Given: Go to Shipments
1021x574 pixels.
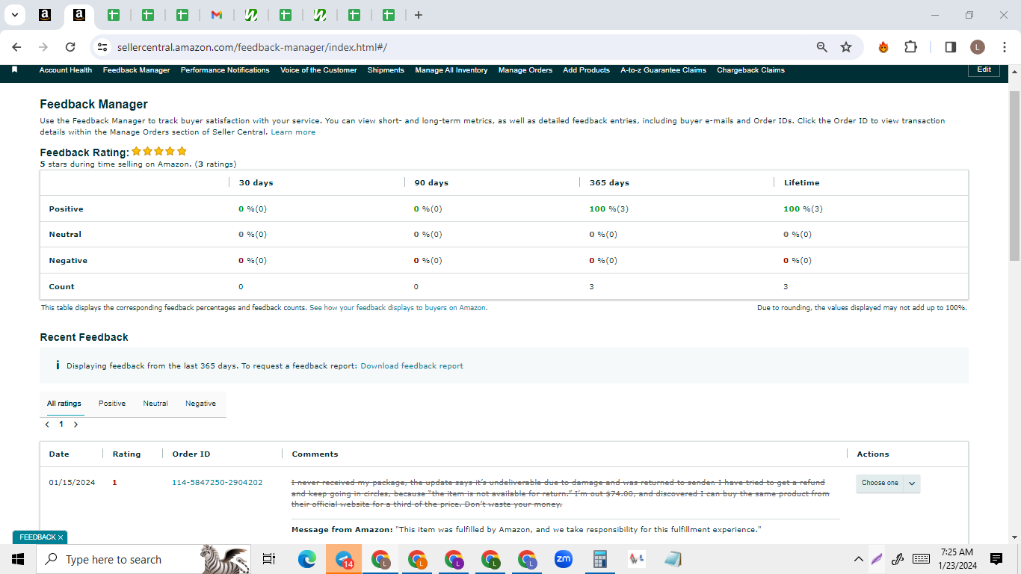Looking at the screenshot, I should click(386, 70).
